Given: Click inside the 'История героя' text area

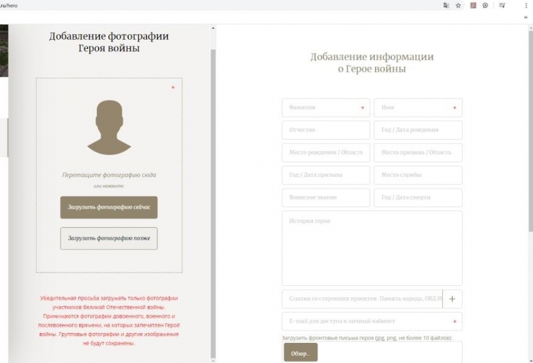Looking at the screenshot, I should click(x=372, y=248).
